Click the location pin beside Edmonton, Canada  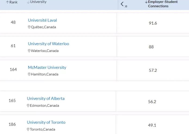coord(28,106)
